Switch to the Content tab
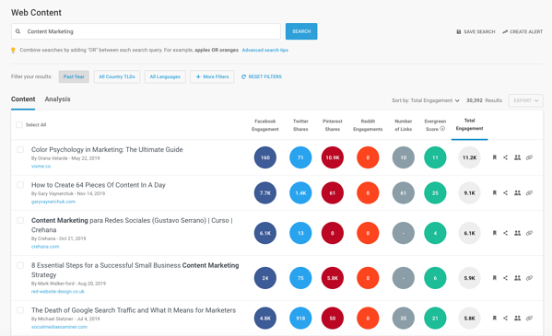Viewport: 552px width, 336px height. pos(23,99)
